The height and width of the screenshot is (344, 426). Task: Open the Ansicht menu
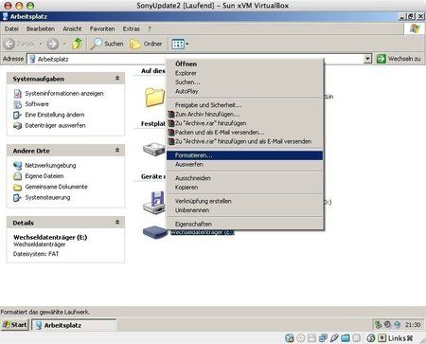point(72,28)
